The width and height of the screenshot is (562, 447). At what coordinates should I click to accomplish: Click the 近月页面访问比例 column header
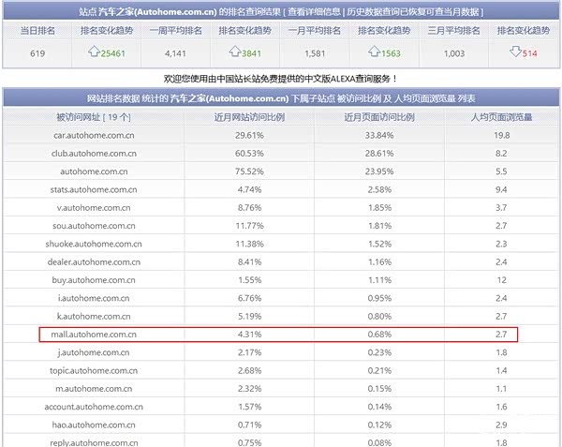(379, 117)
